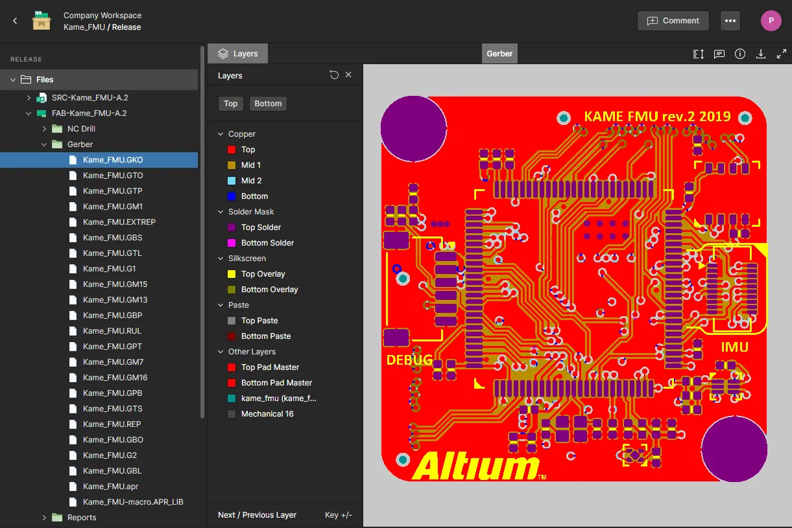Click the Reports folder icon

click(57, 518)
